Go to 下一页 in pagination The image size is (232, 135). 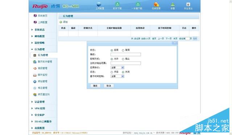point(169,39)
